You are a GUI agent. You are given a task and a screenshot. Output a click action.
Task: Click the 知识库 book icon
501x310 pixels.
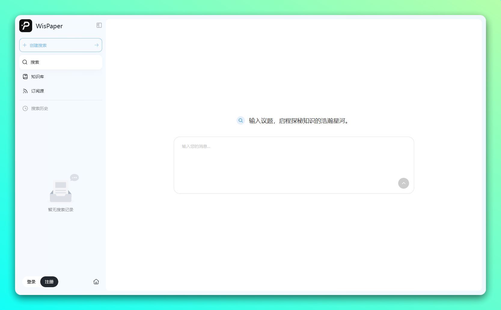[25, 77]
